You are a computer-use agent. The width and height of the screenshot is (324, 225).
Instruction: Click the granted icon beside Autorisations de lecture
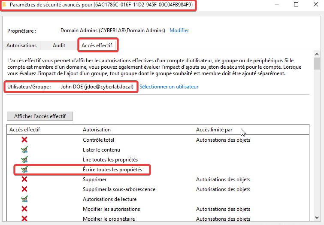[x=24, y=199]
